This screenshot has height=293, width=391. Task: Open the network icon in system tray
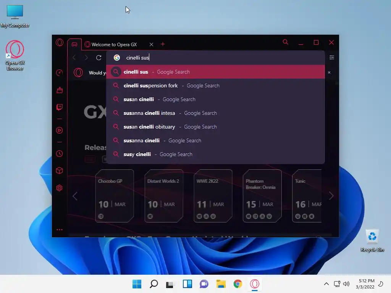pos(337,284)
